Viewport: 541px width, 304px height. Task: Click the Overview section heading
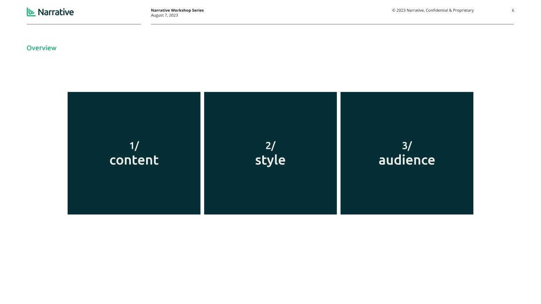coord(41,48)
